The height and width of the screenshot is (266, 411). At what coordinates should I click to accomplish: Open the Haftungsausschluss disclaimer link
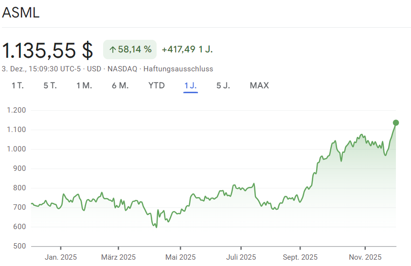[x=178, y=69]
